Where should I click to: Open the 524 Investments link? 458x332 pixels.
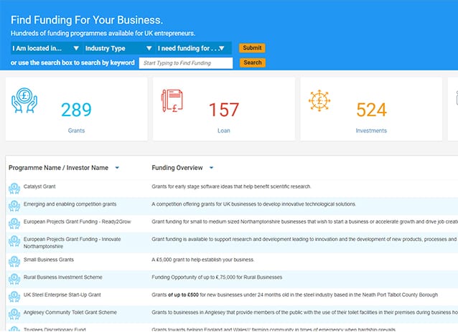tap(371, 131)
